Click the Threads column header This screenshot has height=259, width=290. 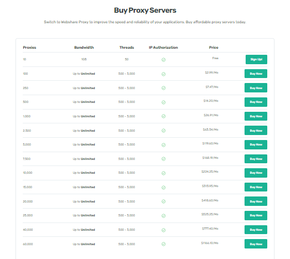(x=126, y=48)
